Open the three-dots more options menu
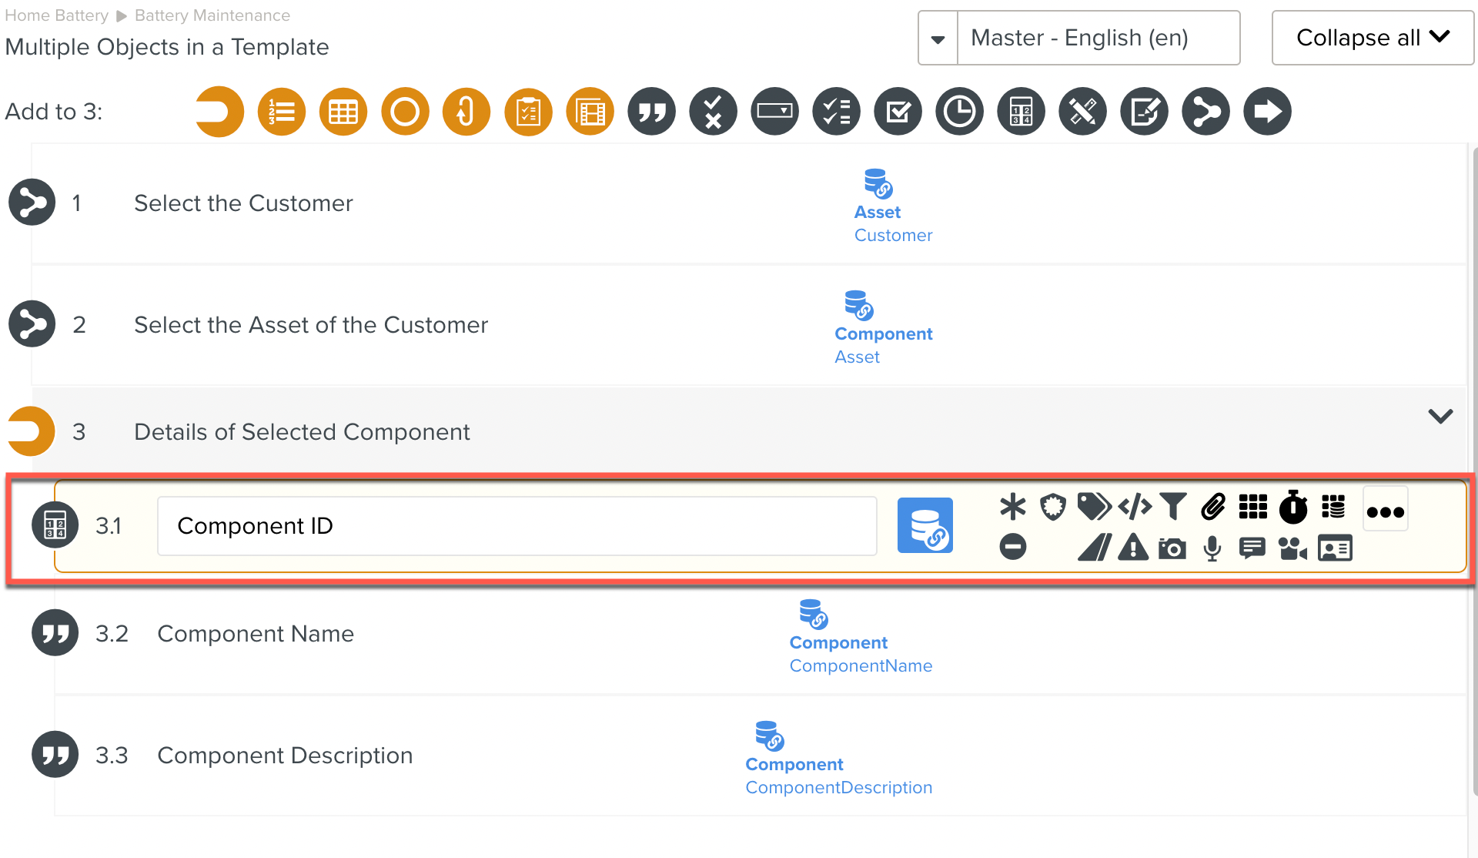The image size is (1478, 858). point(1386,511)
